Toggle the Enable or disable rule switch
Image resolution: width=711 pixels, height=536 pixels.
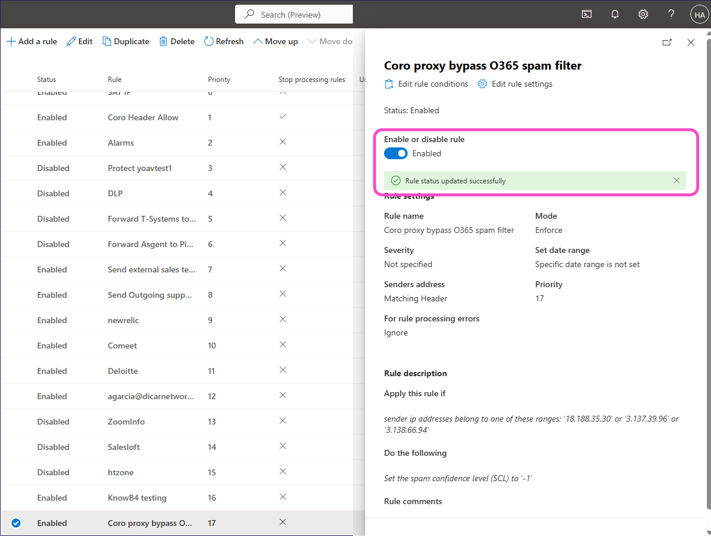396,153
